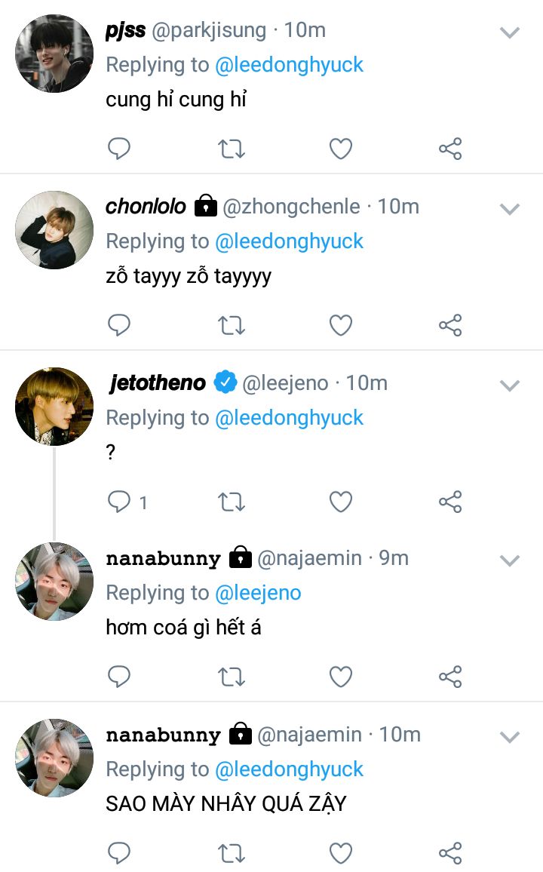The image size is (543, 872).
Task: Reply to pjss's tweet "cung hỉ cung hỉ"
Action: tap(118, 149)
